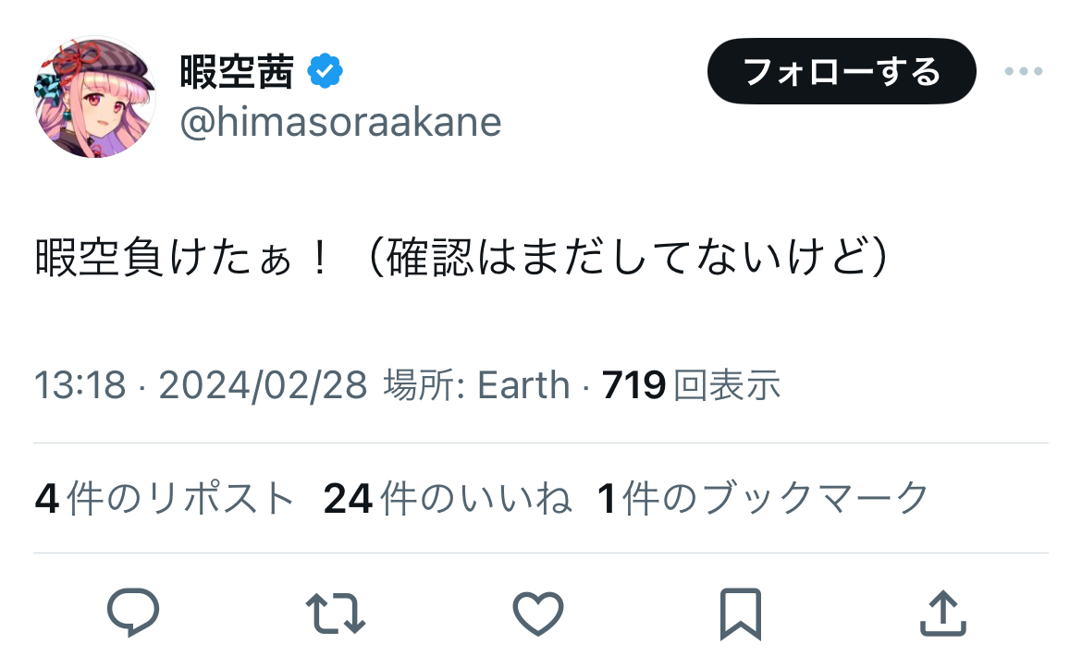Like the tweet with the heart icon
The image size is (1082, 668).
click(537, 613)
